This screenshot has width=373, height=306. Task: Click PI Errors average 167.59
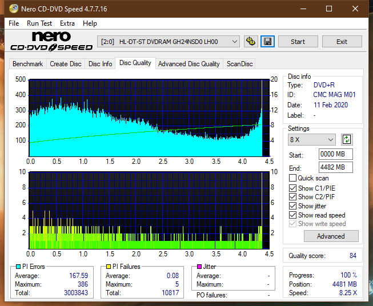(x=78, y=276)
